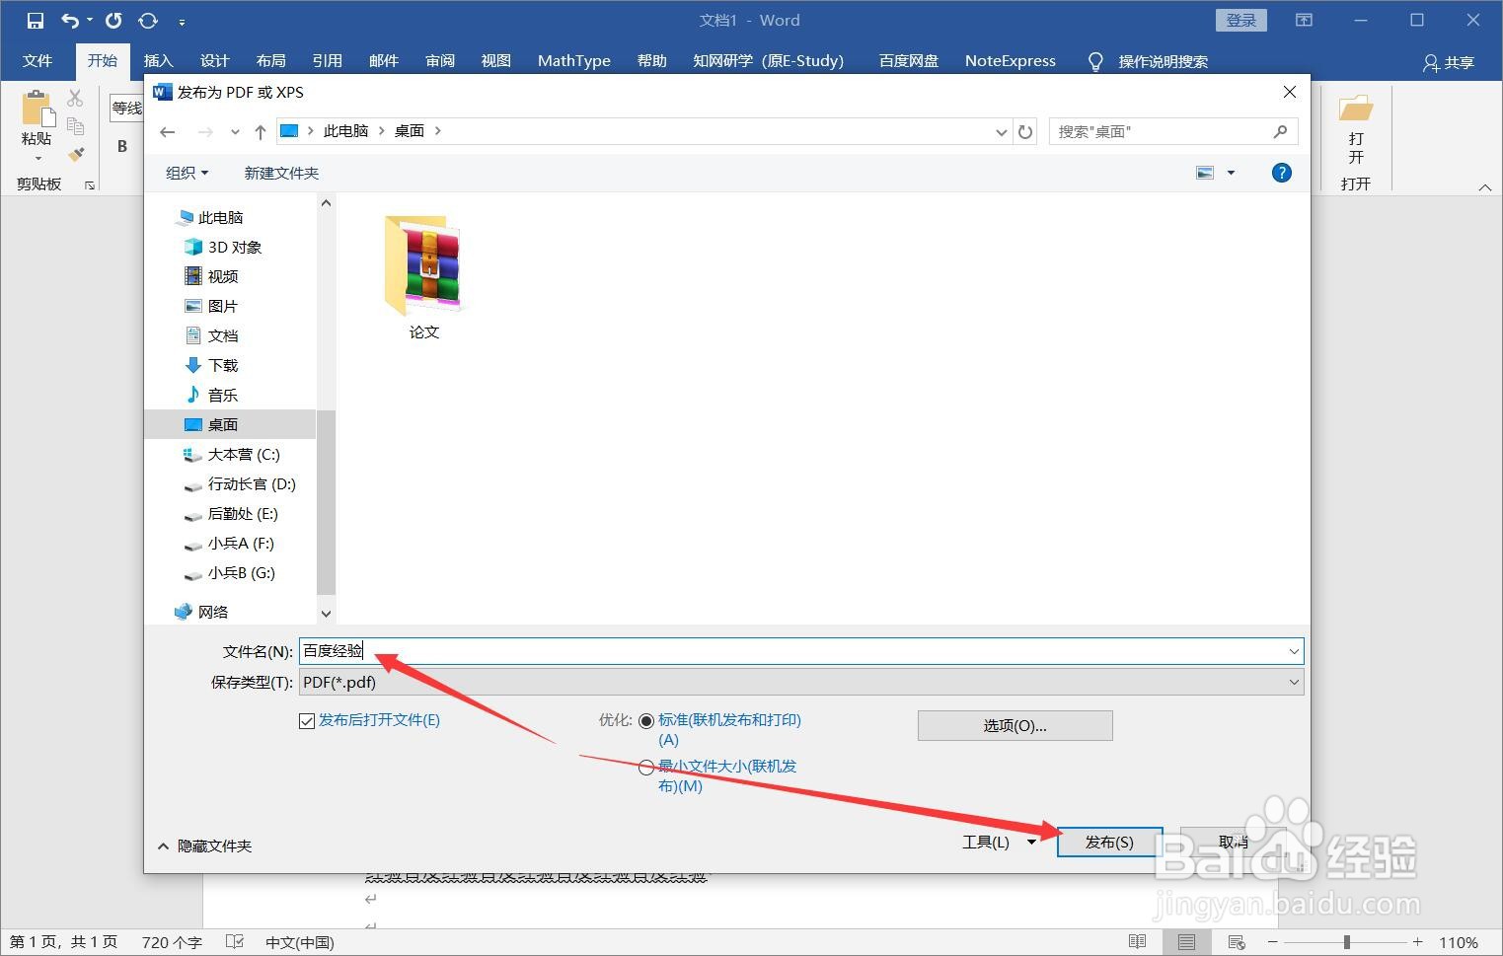Enable 发布后打开文件 checkbox

[307, 720]
